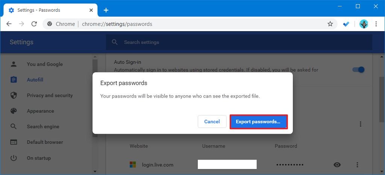This screenshot has width=385, height=175.
Task: Open Privacy and security settings
Action: (x=50, y=95)
